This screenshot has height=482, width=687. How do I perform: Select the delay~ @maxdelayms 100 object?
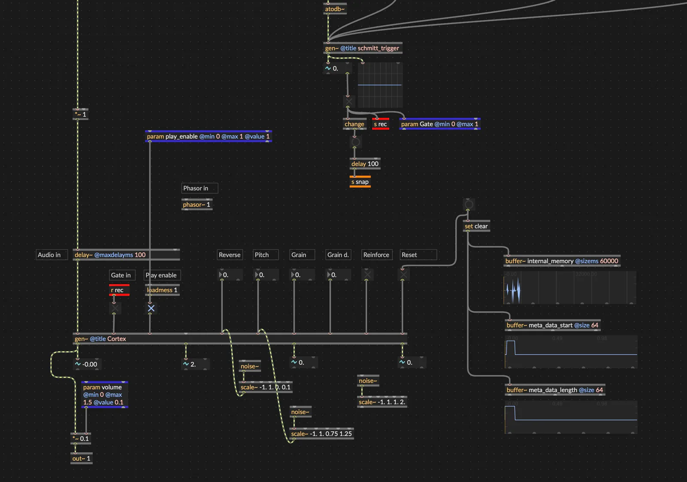click(x=126, y=255)
